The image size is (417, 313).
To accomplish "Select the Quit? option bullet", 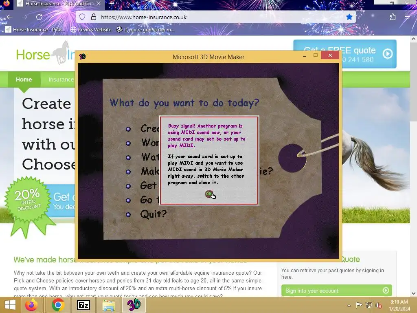I will 128,214.
